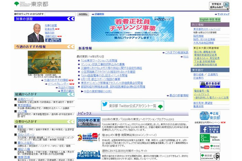Click the Twitter official accounts banner

tap(132, 106)
